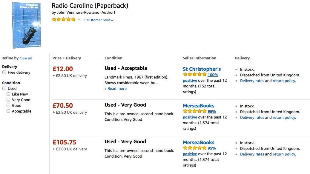
Task: Click the 100% positive rating link
Action: click(x=213, y=75)
